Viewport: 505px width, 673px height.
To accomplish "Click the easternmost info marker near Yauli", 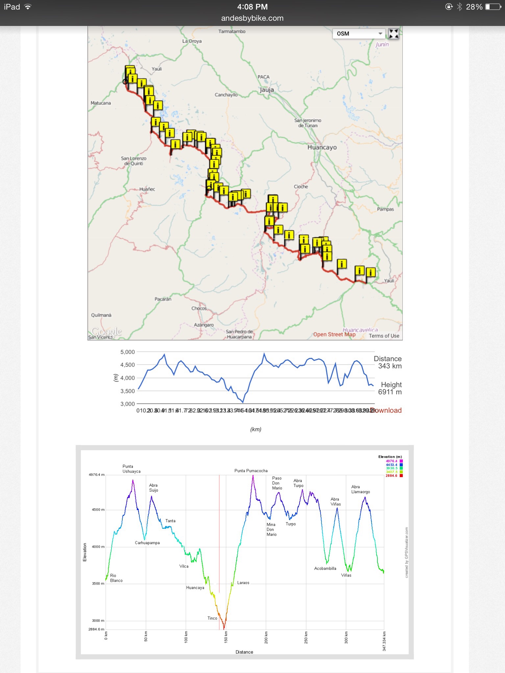I will pos(371,272).
